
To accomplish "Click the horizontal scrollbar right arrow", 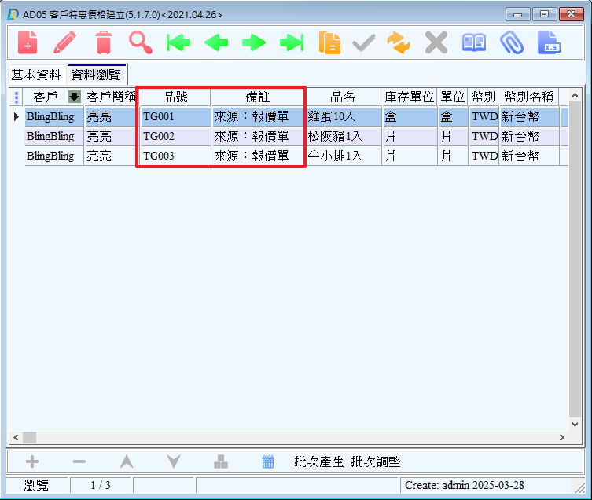I will click(x=562, y=437).
